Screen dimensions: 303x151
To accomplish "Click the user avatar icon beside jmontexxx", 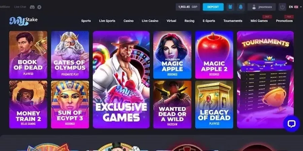I will (x=254, y=7).
